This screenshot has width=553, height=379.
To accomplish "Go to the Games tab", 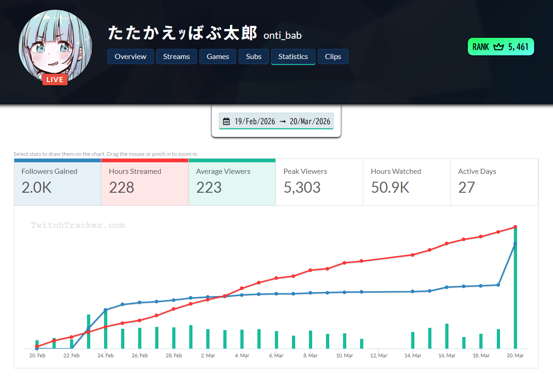I will coord(218,57).
